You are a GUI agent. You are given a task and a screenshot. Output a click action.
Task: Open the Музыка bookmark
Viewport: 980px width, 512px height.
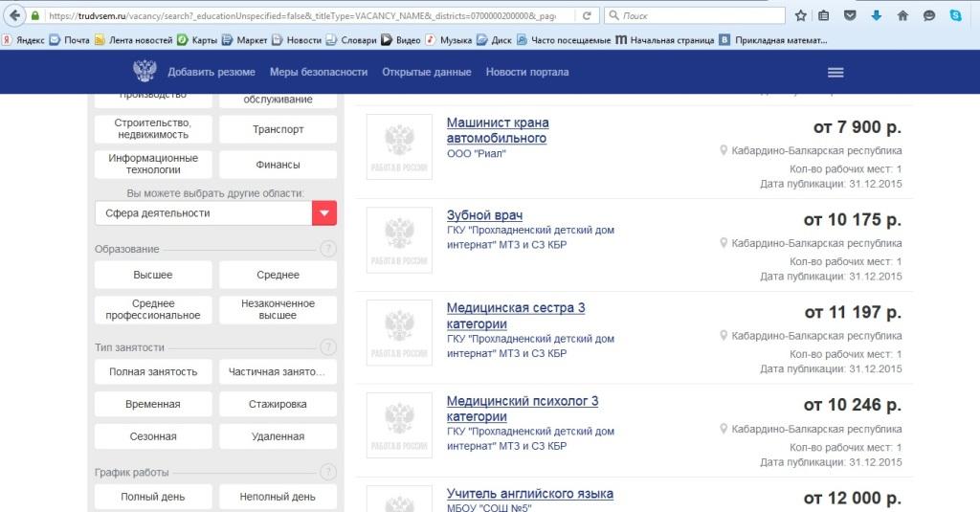pyautogui.click(x=449, y=40)
